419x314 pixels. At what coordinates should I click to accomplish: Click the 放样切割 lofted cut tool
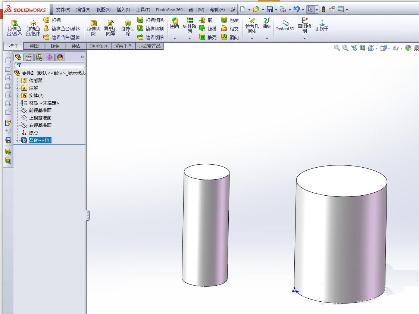150,29
